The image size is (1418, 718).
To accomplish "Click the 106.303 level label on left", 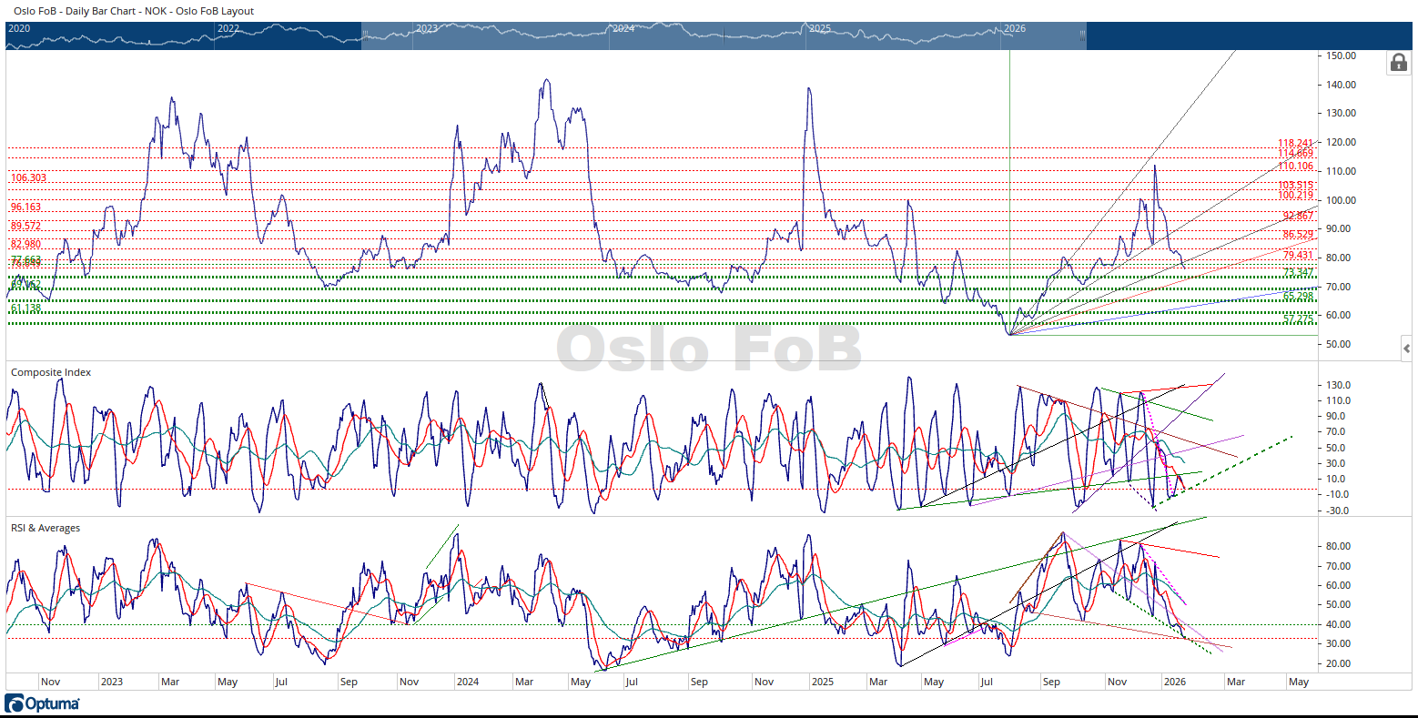I will tap(28, 178).
